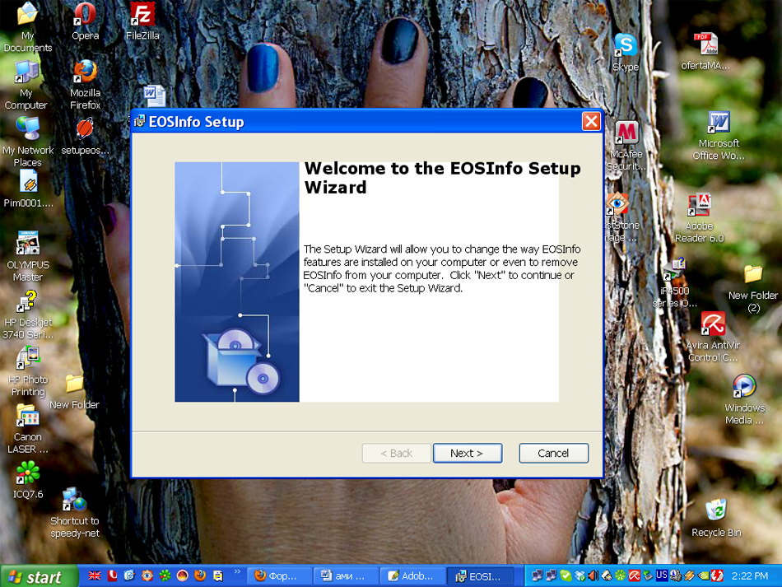The image size is (782, 587).
Task: Select Adobe Reader 6.0 desktop icon
Action: click(699, 209)
